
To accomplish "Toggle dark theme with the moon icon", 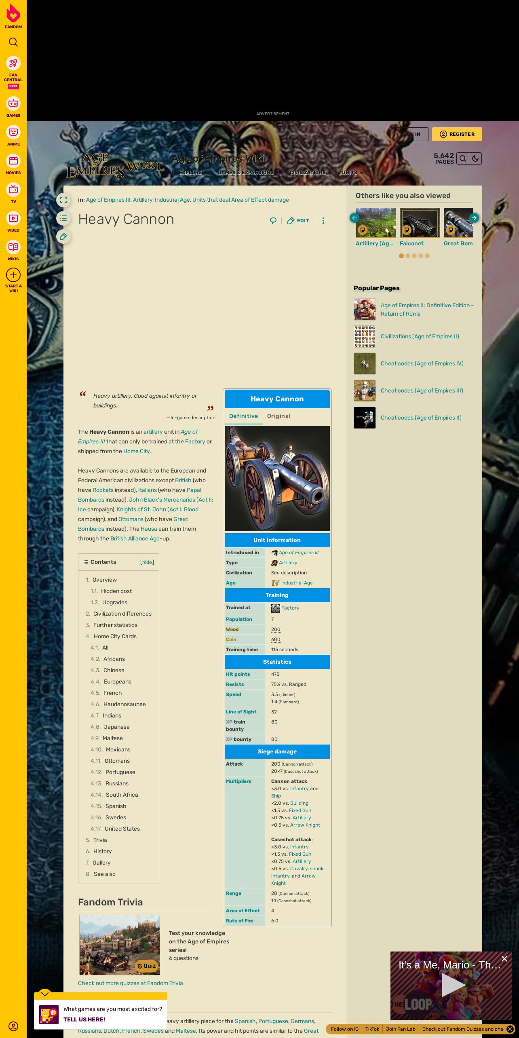I will click(x=475, y=158).
